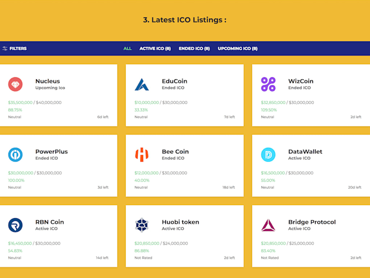Click the Nucleus red diamond logo
Screen dimensions: 370x278
15,84
